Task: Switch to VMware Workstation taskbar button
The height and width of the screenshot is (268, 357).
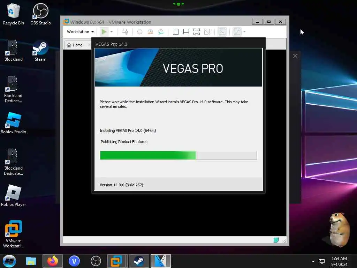Action: 116,261
